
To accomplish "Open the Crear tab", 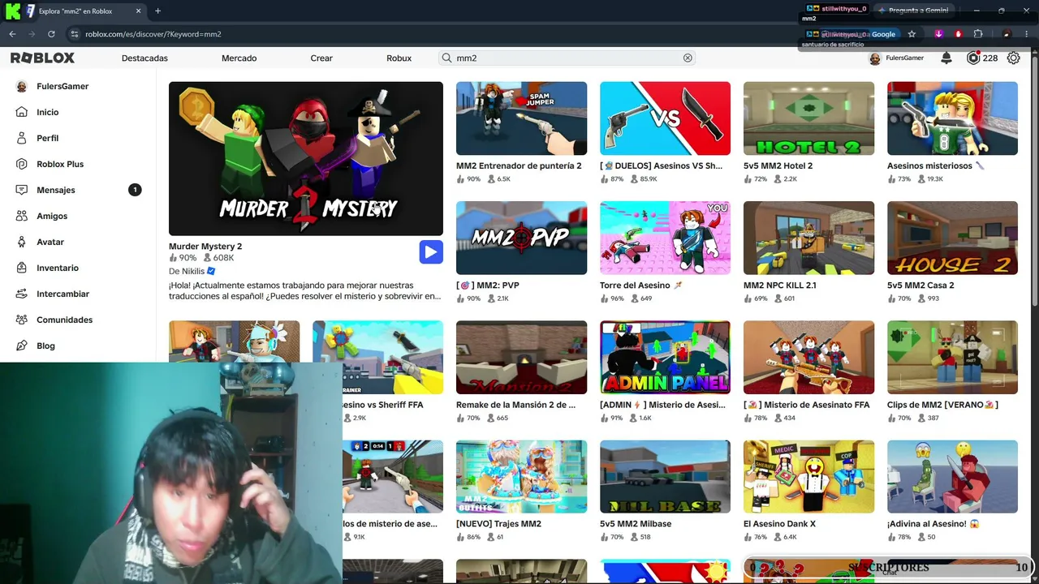I will (321, 58).
